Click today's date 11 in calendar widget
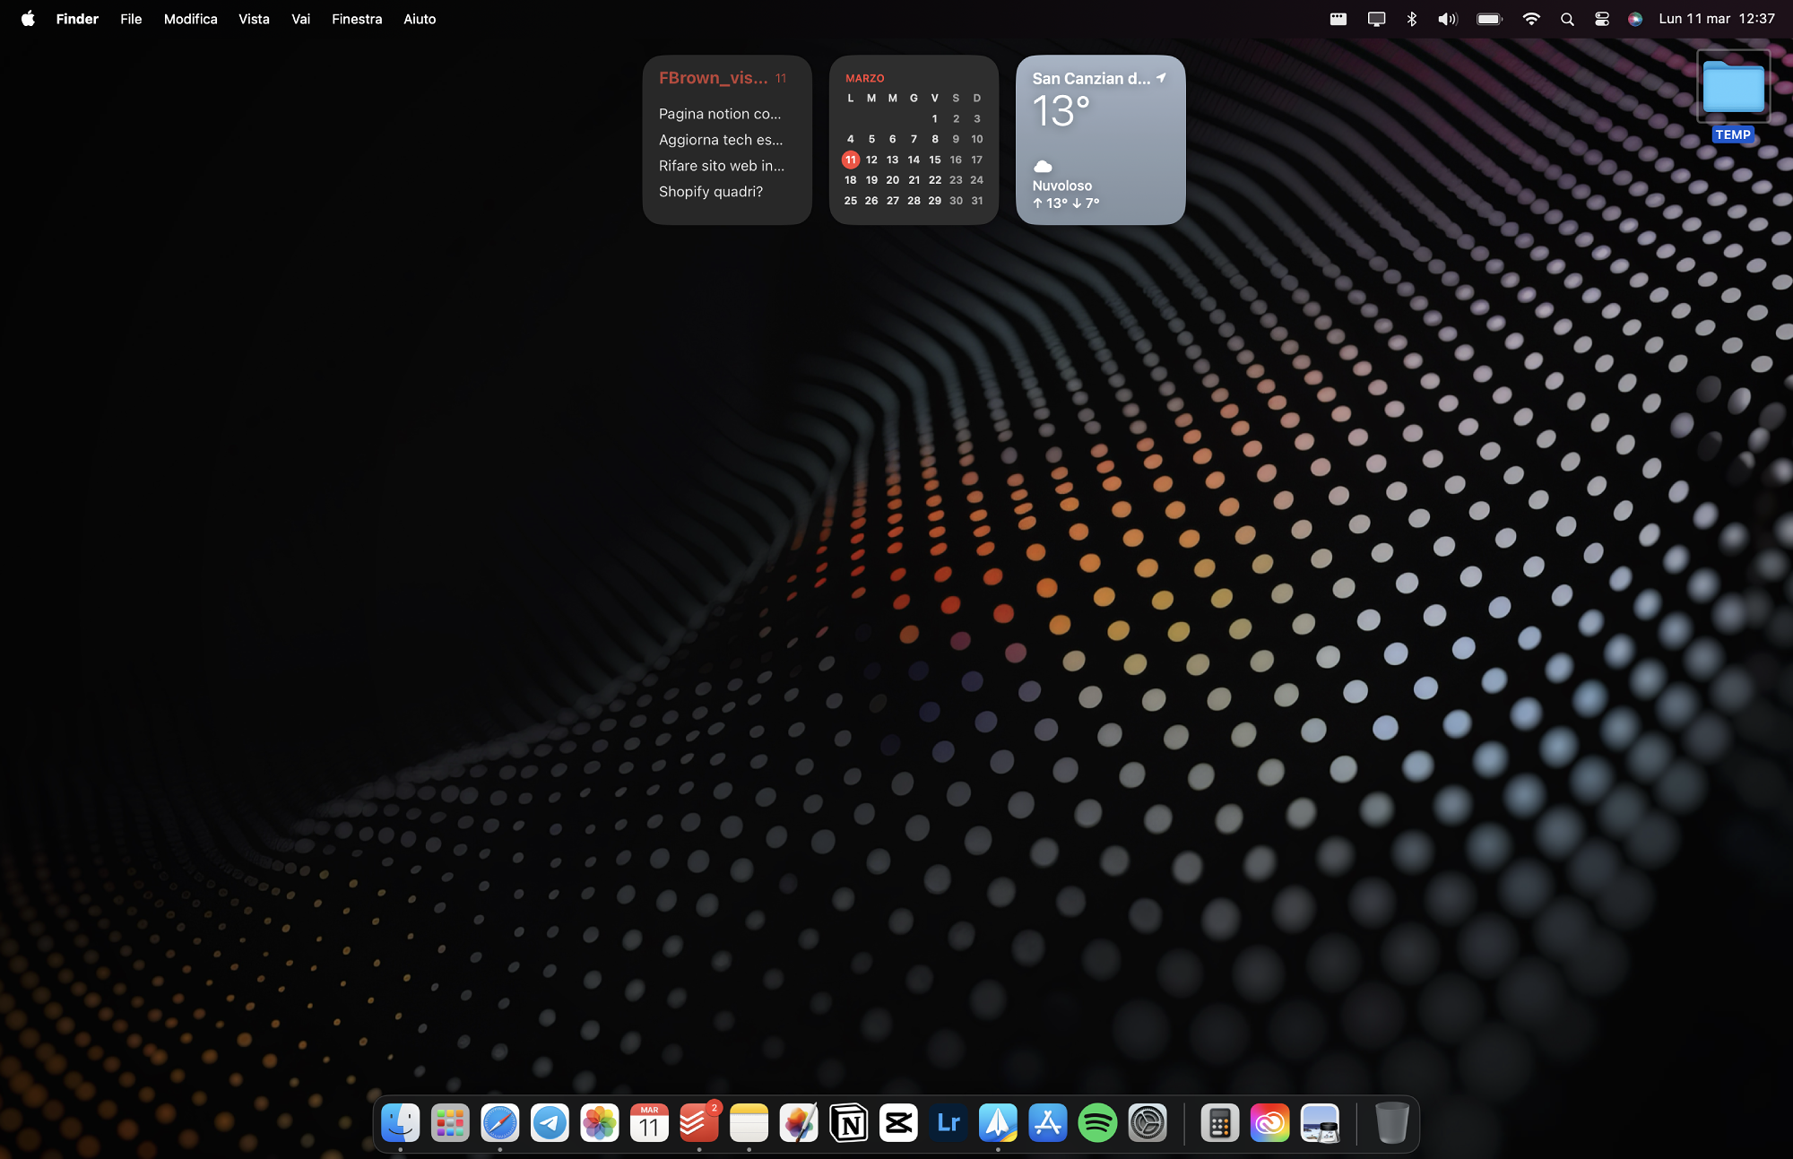This screenshot has height=1159, width=1793. point(851,160)
